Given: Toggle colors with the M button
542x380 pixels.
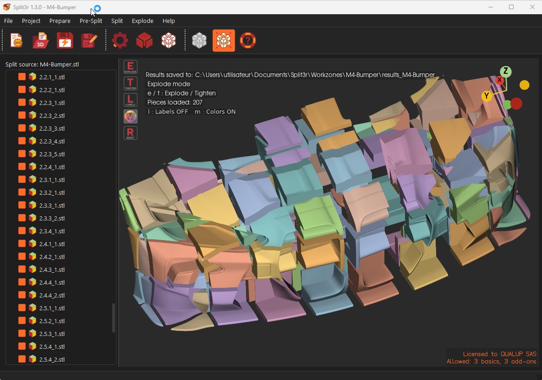Looking at the screenshot, I should [x=130, y=116].
